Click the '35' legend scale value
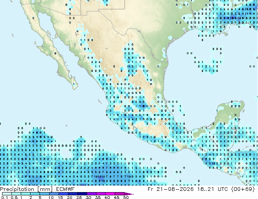Screen dimensions: 258x199 point(98,197)
